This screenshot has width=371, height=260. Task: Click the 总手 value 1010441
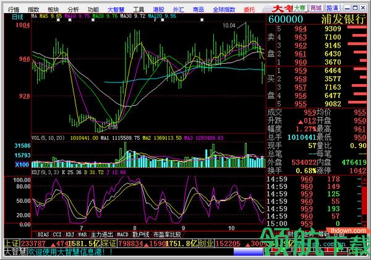(x=302, y=137)
